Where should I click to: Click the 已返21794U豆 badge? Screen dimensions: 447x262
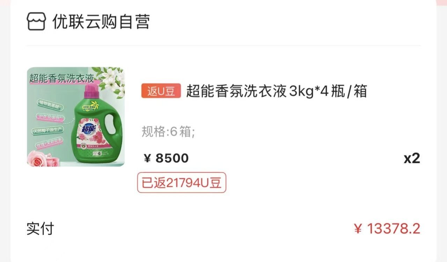click(x=182, y=182)
